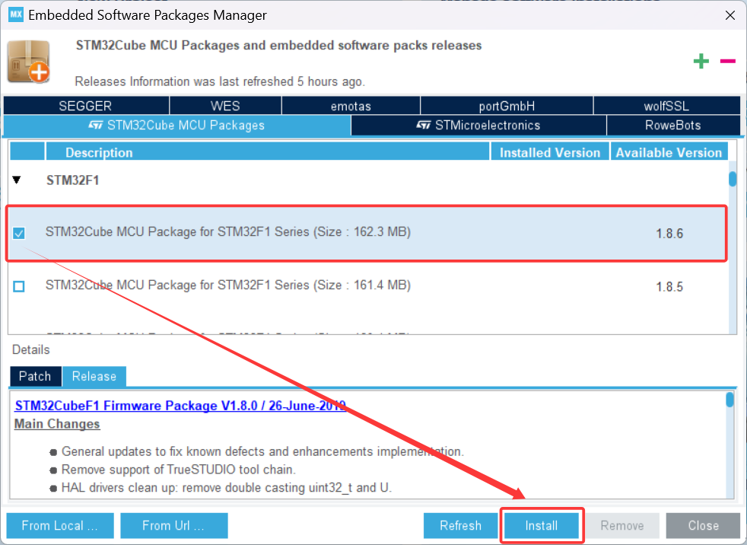This screenshot has width=747, height=545.
Task: Select the Release details tab
Action: [x=94, y=376]
